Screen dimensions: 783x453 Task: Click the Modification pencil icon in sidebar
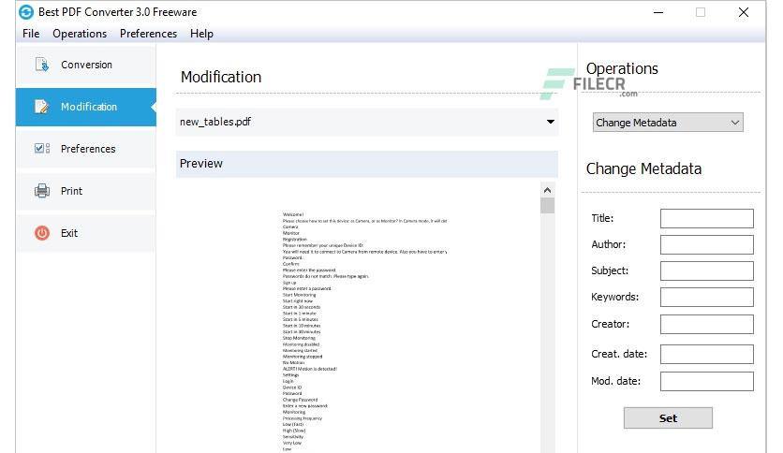click(x=41, y=107)
